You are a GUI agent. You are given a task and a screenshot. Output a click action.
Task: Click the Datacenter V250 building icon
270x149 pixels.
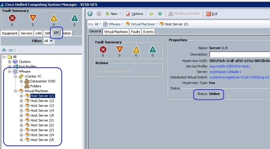coord(27,81)
